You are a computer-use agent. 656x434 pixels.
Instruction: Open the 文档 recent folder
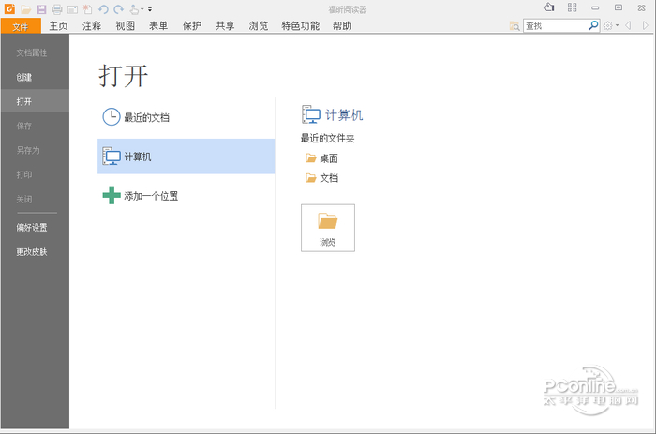click(x=321, y=178)
